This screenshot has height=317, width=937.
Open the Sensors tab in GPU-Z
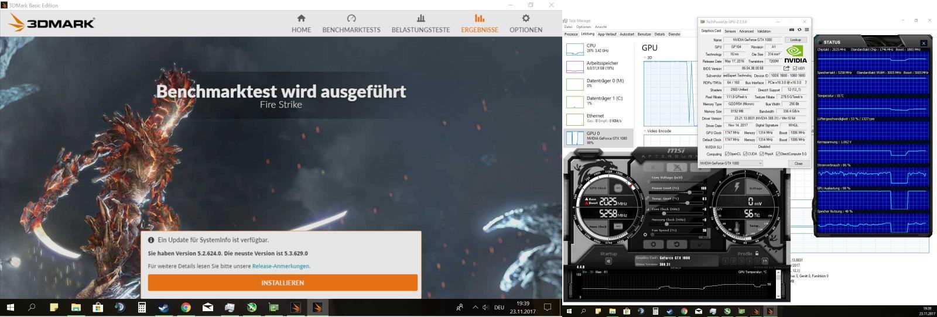coord(730,31)
